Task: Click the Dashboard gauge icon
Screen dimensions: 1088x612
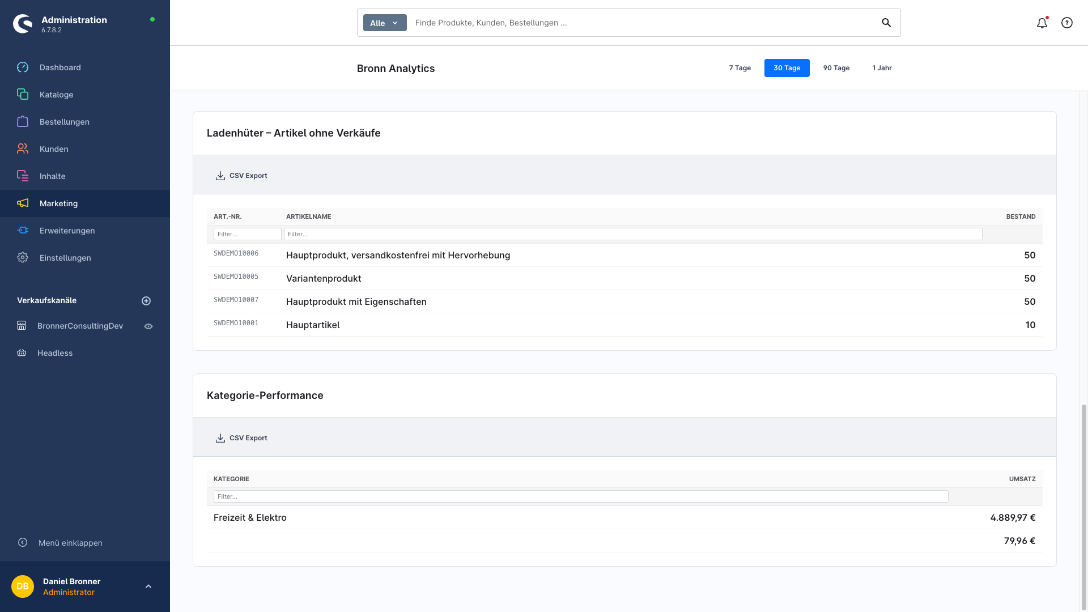Action: (23, 67)
